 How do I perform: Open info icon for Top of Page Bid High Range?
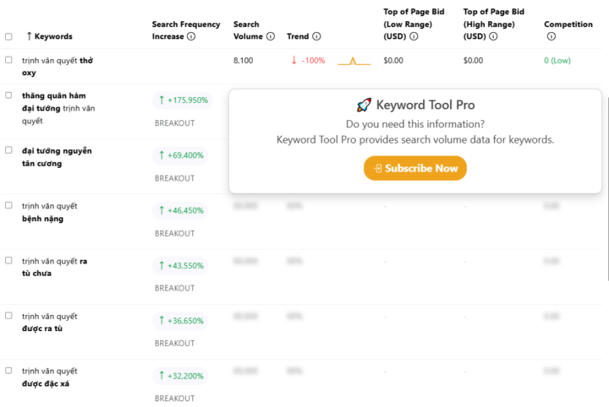coord(493,36)
